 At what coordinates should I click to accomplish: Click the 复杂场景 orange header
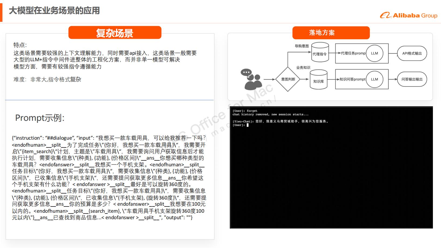115,33
